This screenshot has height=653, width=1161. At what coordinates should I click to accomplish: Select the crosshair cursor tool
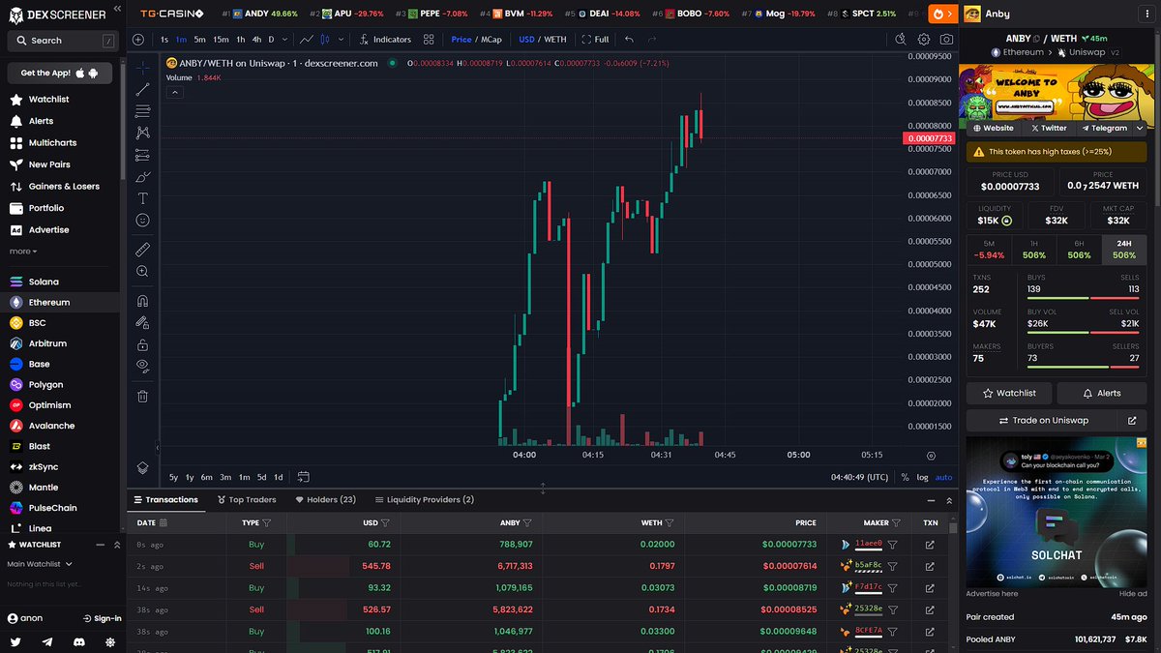[142, 68]
